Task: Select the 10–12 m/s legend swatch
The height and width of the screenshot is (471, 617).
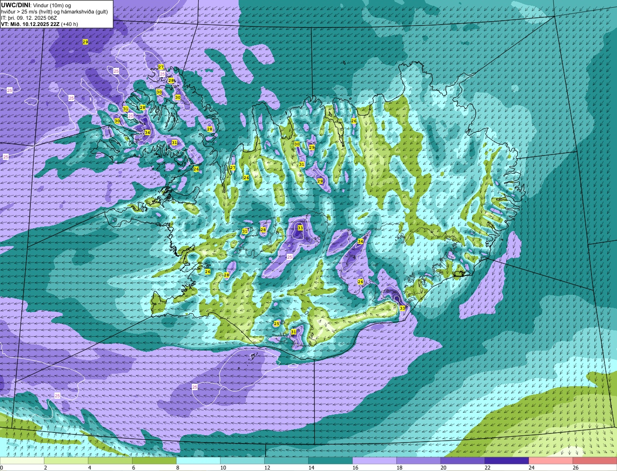Action: (242, 461)
